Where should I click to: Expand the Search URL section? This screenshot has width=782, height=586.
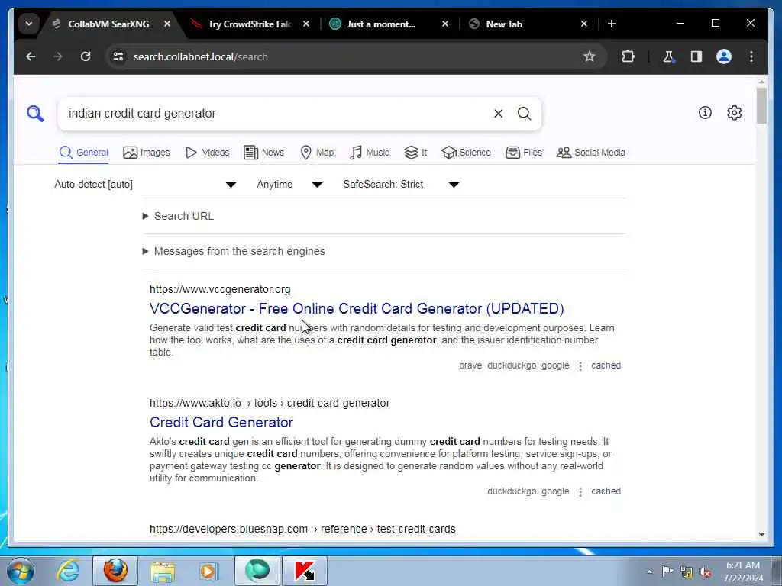[179, 216]
